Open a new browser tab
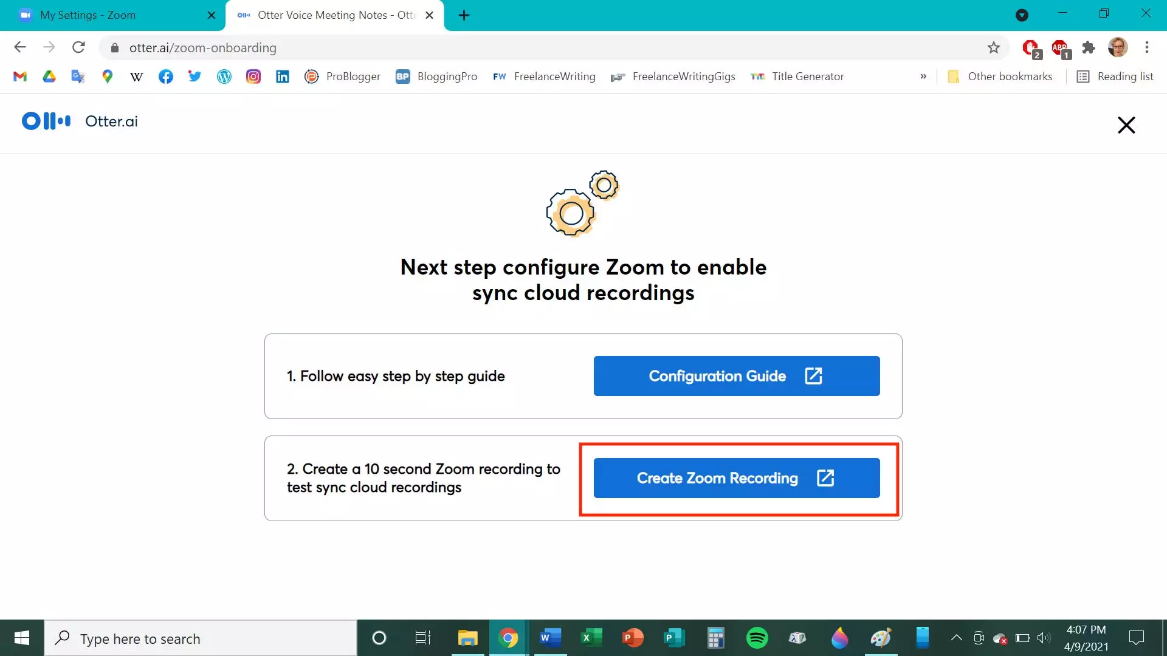1167x656 pixels. click(x=464, y=15)
